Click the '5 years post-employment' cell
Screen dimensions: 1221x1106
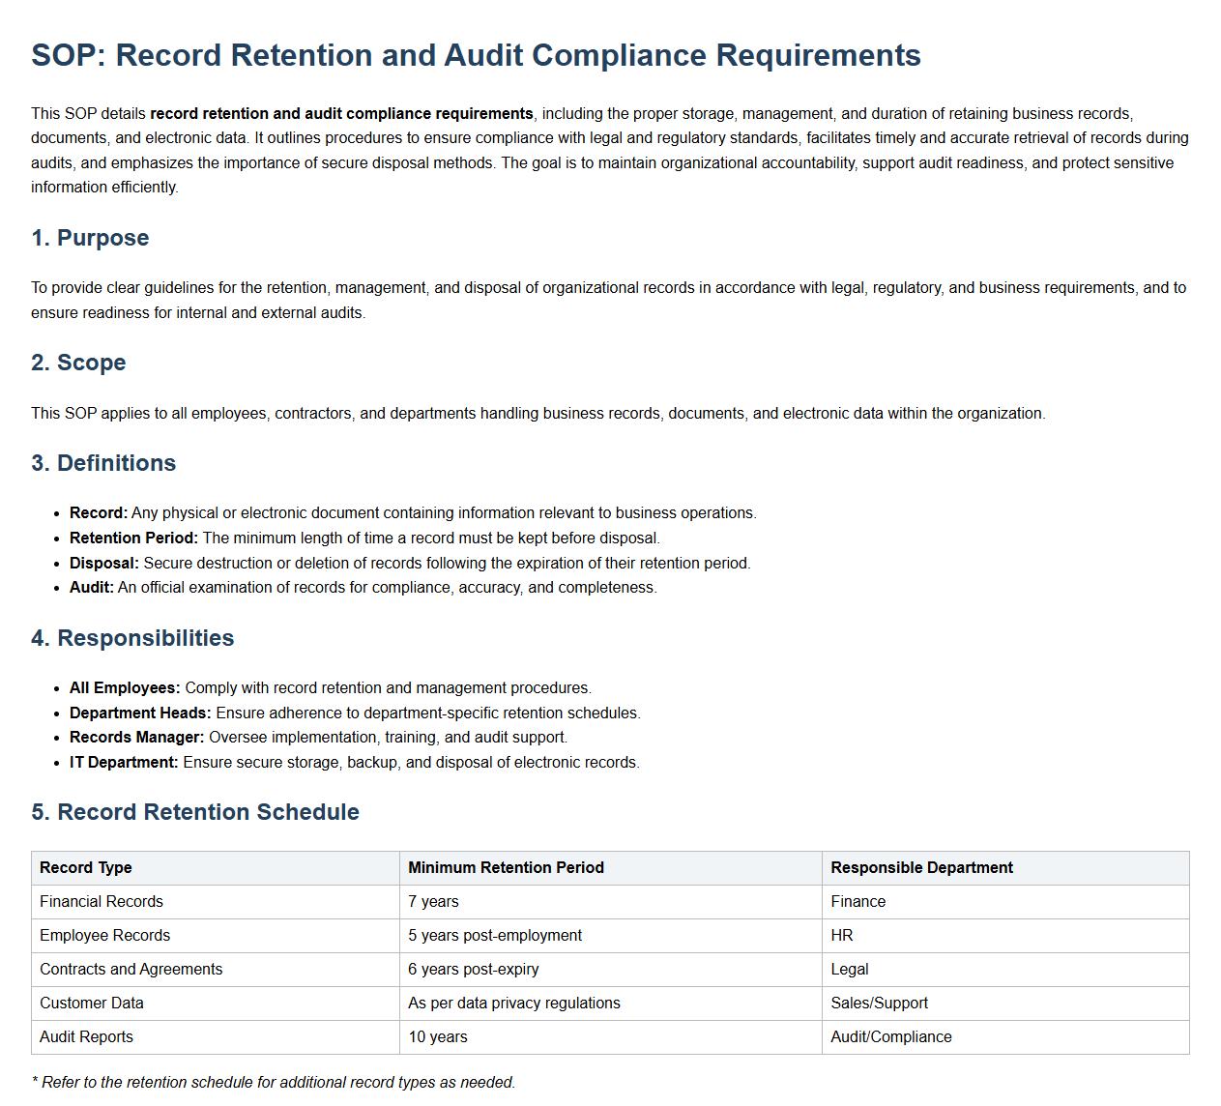(495, 935)
